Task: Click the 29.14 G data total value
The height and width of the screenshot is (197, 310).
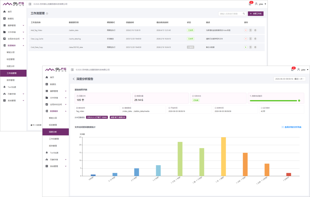Action: 139,100
